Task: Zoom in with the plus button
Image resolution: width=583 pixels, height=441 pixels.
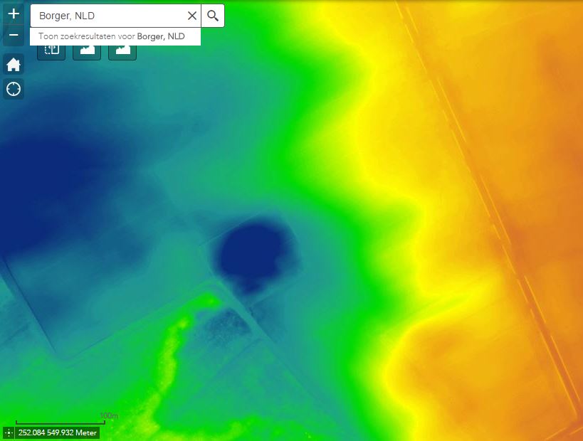Action: tap(14, 14)
